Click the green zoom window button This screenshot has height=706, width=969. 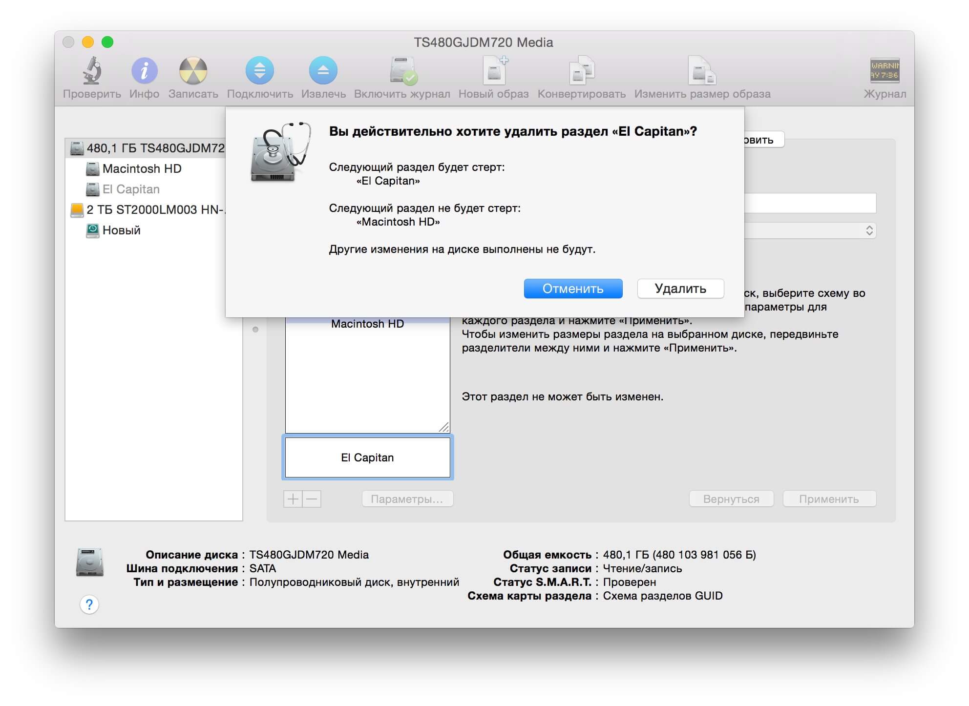click(x=107, y=42)
